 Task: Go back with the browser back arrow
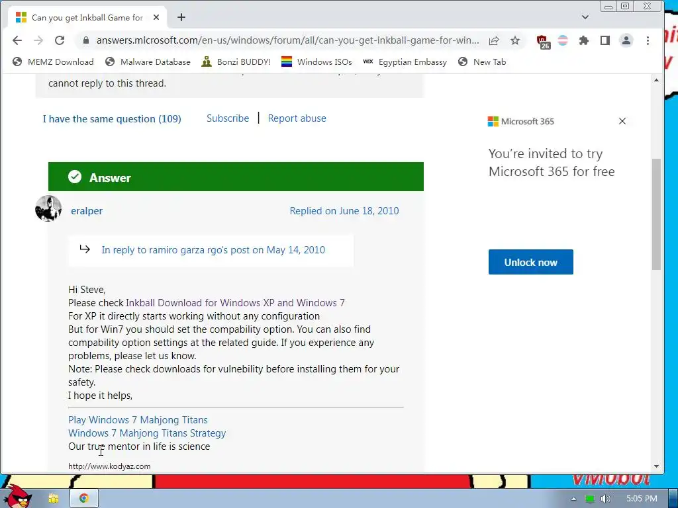[x=17, y=40]
